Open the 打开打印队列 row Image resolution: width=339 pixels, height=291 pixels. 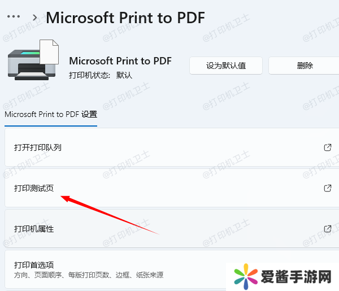(x=172, y=147)
